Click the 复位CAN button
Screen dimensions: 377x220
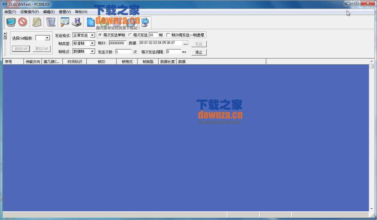pyautogui.click(x=42, y=49)
